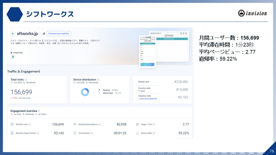Click the sftworks.jp site favicon
Image resolution: width=276 pixels, height=155 pixels.
click(x=12, y=34)
